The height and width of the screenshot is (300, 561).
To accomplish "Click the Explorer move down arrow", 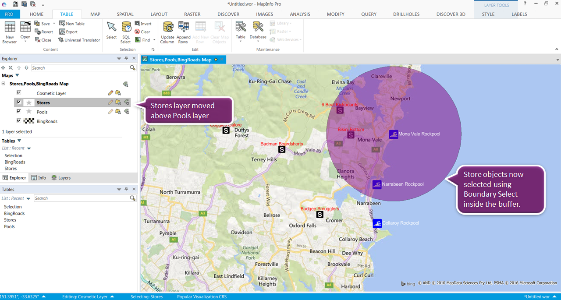I will click(x=26, y=68).
